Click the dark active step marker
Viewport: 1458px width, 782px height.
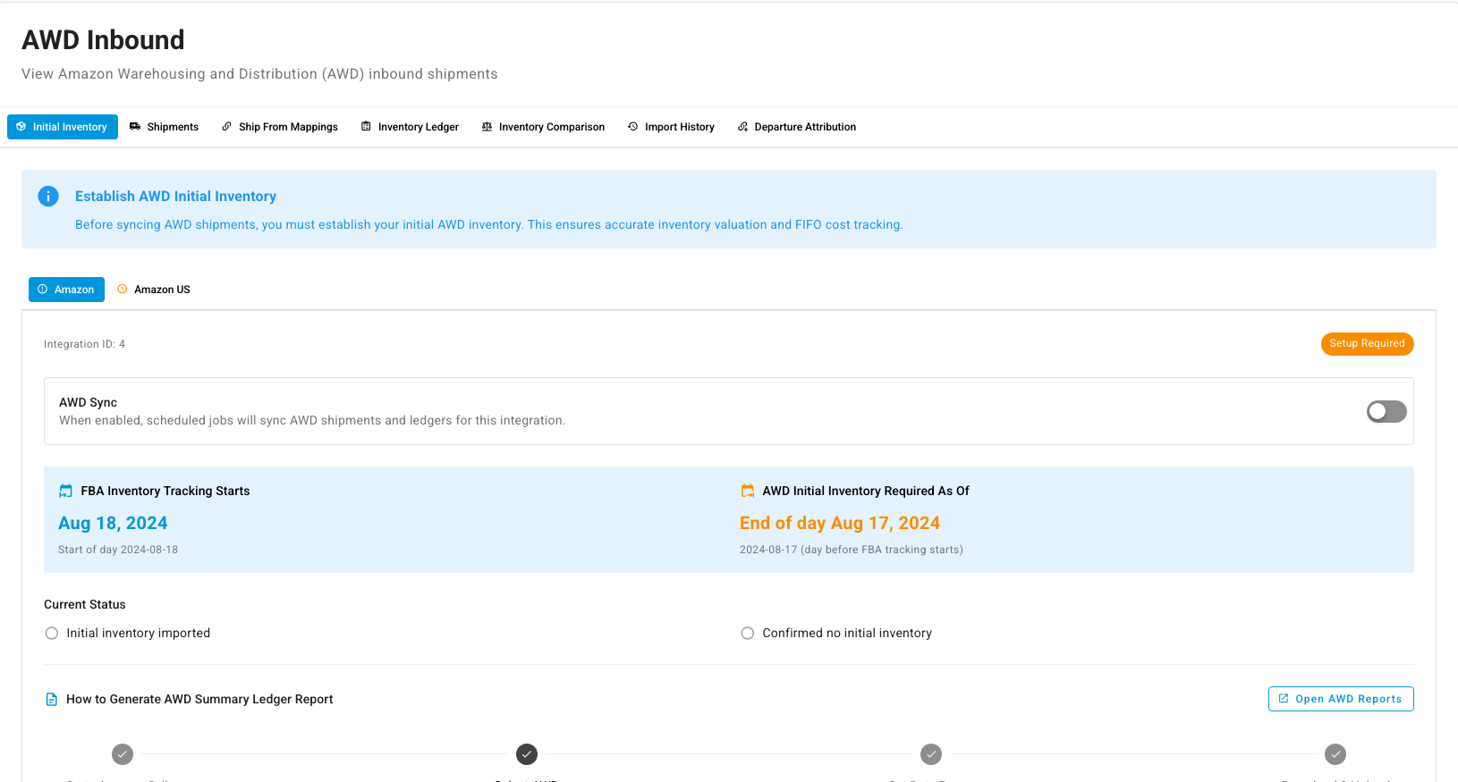point(527,754)
